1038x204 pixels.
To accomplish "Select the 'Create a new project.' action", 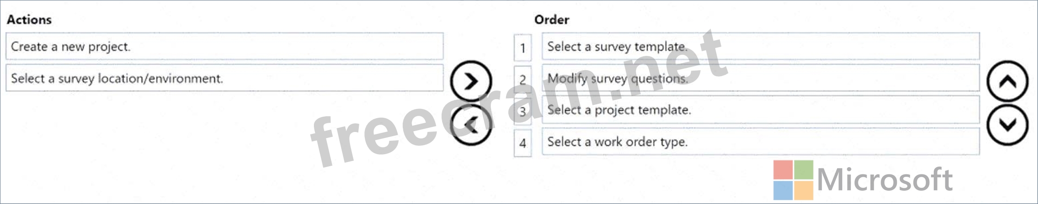I will (x=224, y=46).
